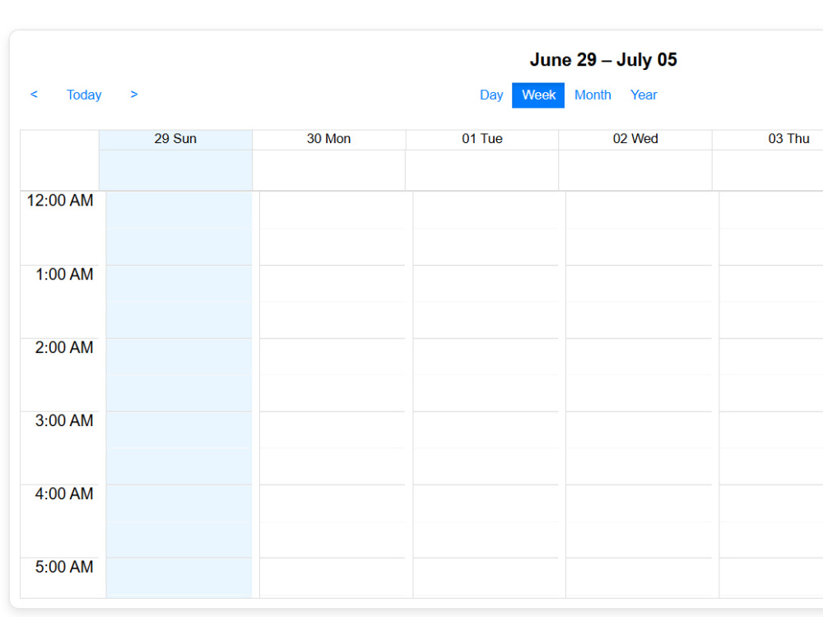Screen dimensions: 823x617
Task: Click Wednesday 02 at 1:00 AM slot
Action: tap(639, 283)
